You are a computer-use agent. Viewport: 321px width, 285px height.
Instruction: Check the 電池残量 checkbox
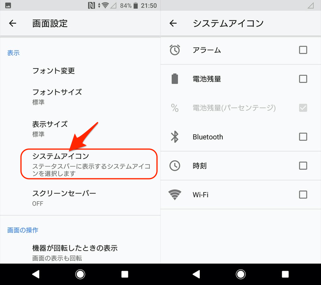pyautogui.click(x=303, y=79)
